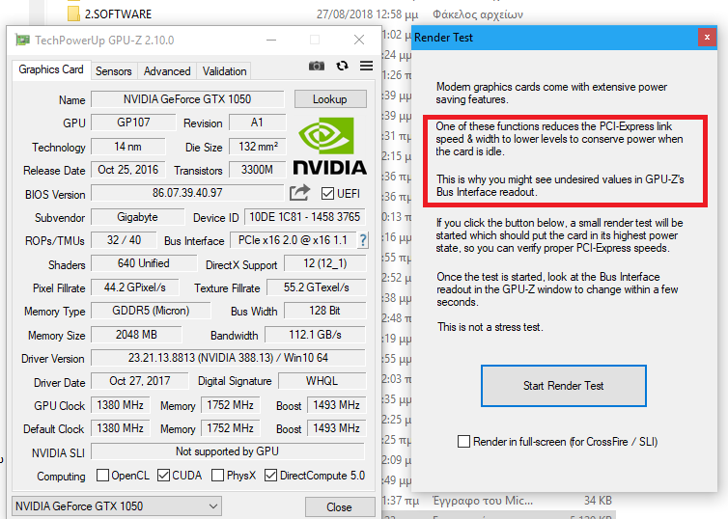
Task: Click the Release Date field Oct 25, 2016
Action: point(128,170)
